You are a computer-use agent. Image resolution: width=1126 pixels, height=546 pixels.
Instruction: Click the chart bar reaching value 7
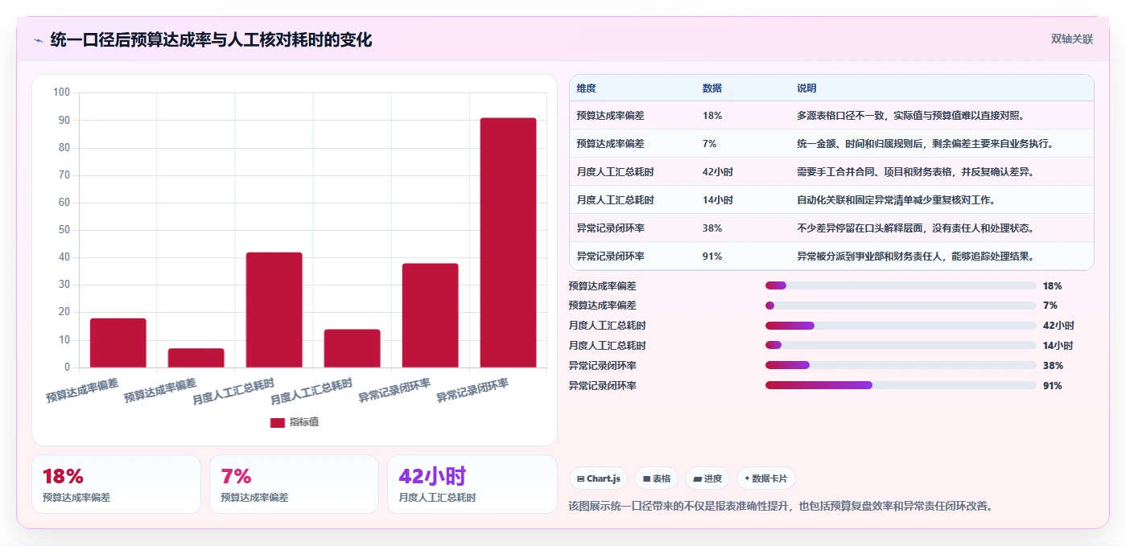(196, 358)
